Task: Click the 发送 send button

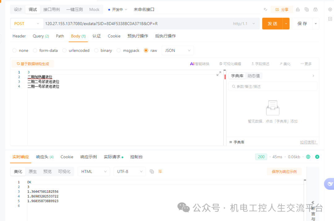Action: (x=272, y=24)
